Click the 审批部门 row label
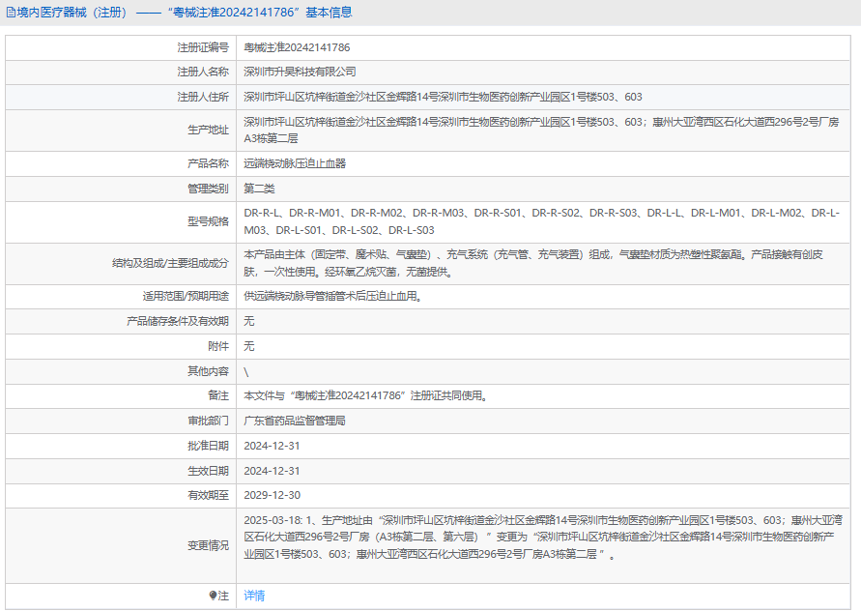Image resolution: width=861 pixels, height=611 pixels. coord(208,421)
